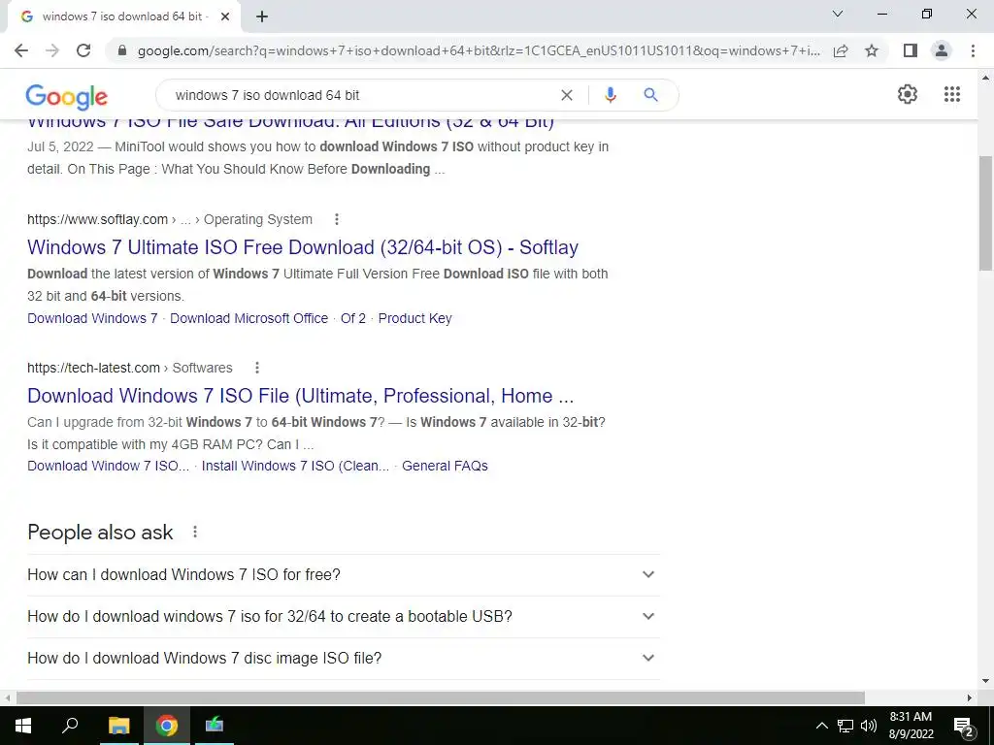Share this page via address bar icon

(841, 50)
